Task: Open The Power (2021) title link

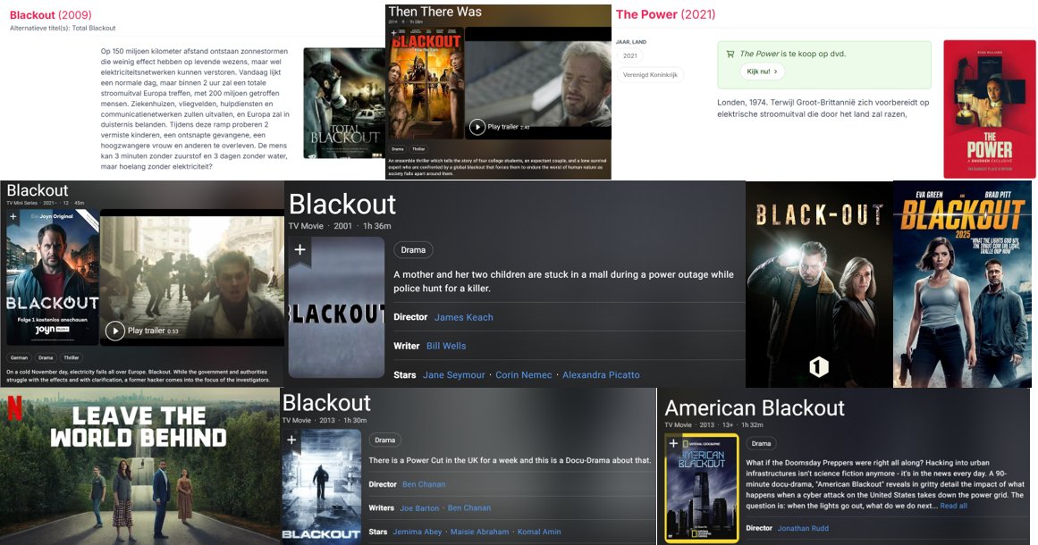Action: (x=665, y=14)
